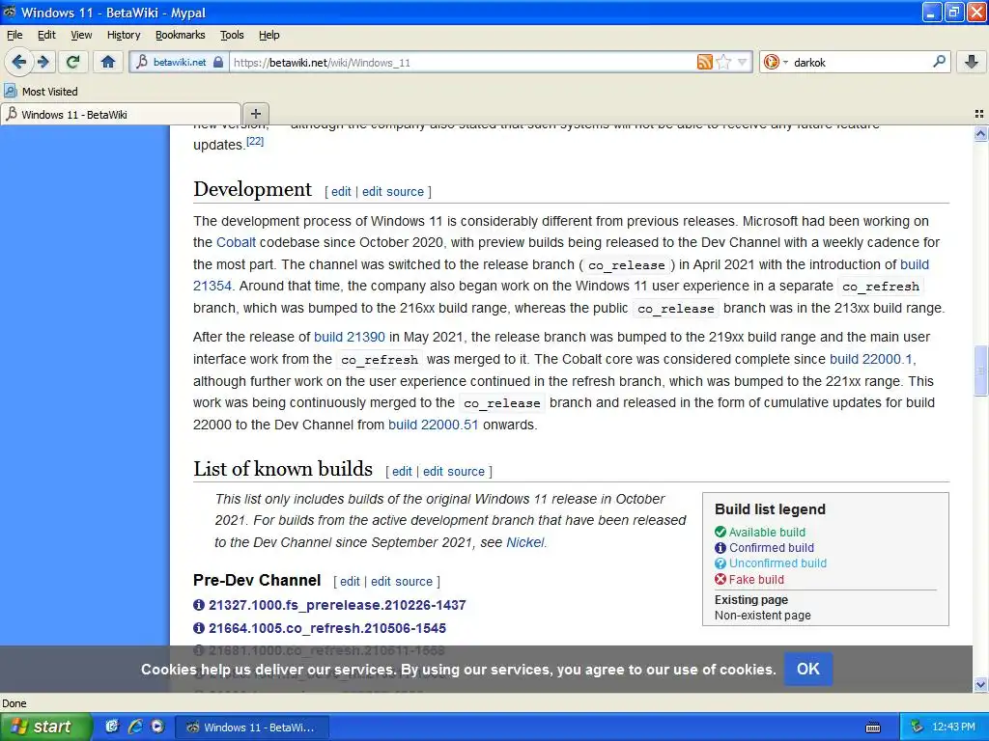Click green check Available build legend icon
The image size is (989, 741).
(721, 532)
